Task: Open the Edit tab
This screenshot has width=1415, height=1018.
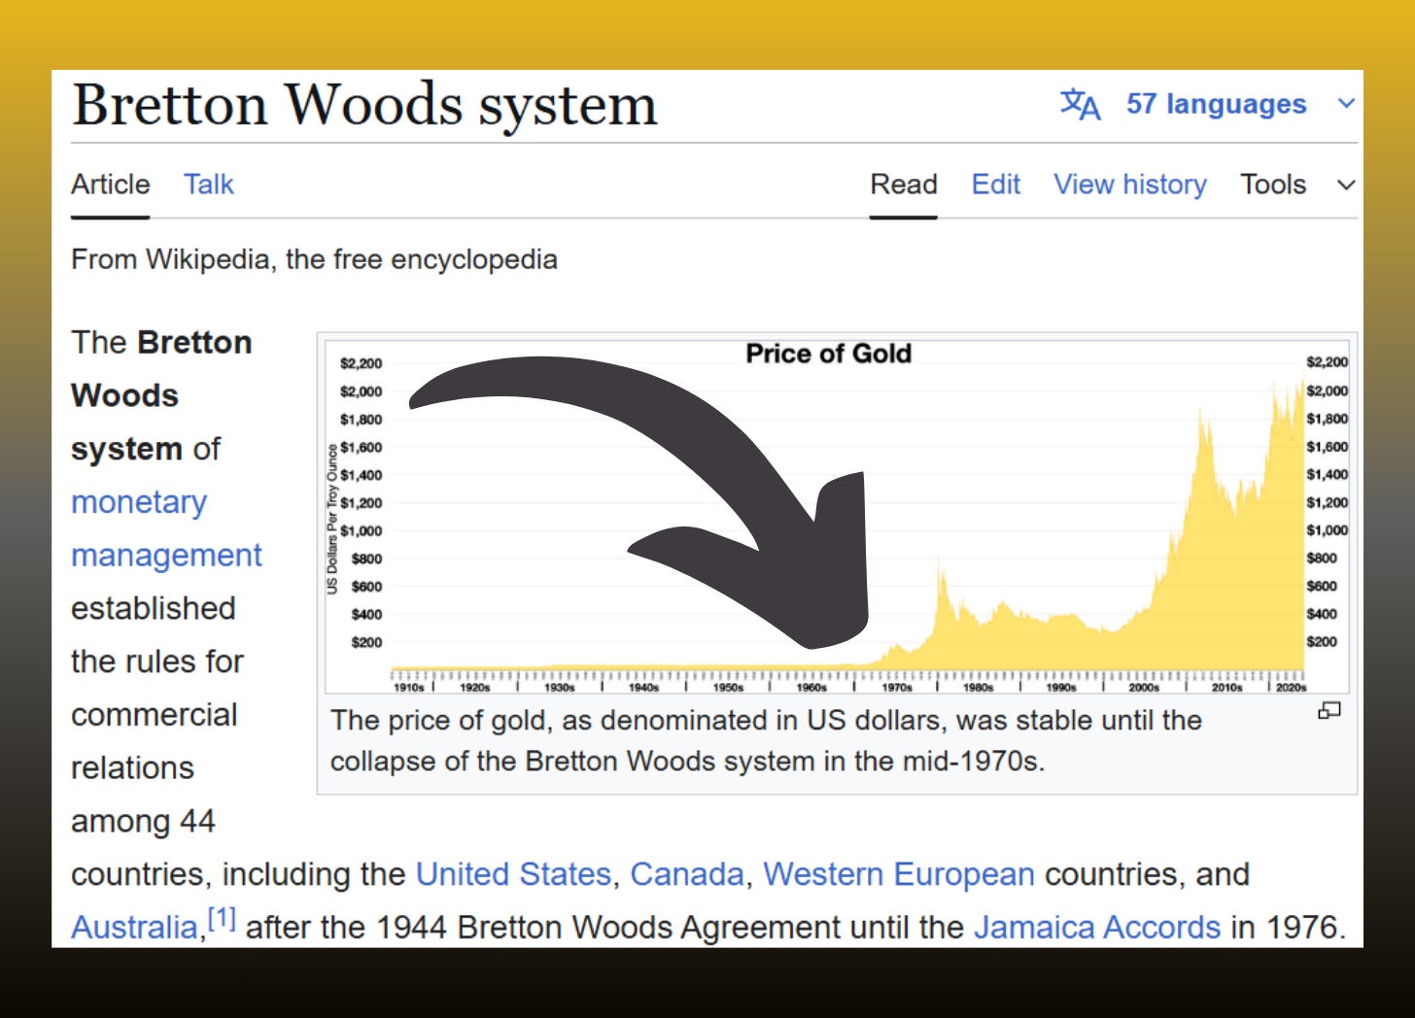Action: click(996, 185)
